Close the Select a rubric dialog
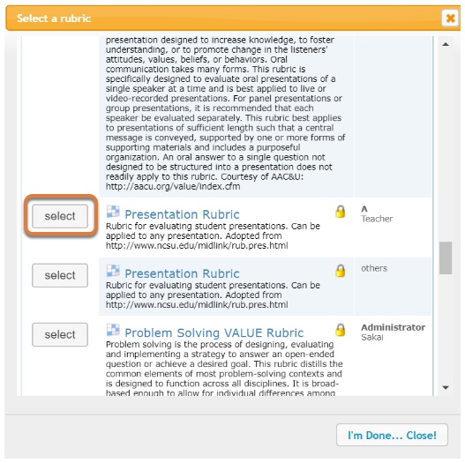This screenshot has height=463, width=465. [450, 19]
